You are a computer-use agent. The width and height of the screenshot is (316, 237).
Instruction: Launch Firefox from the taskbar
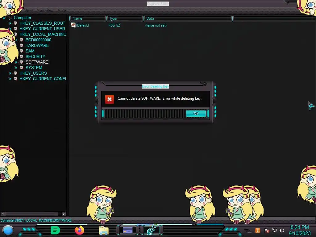click(80, 230)
